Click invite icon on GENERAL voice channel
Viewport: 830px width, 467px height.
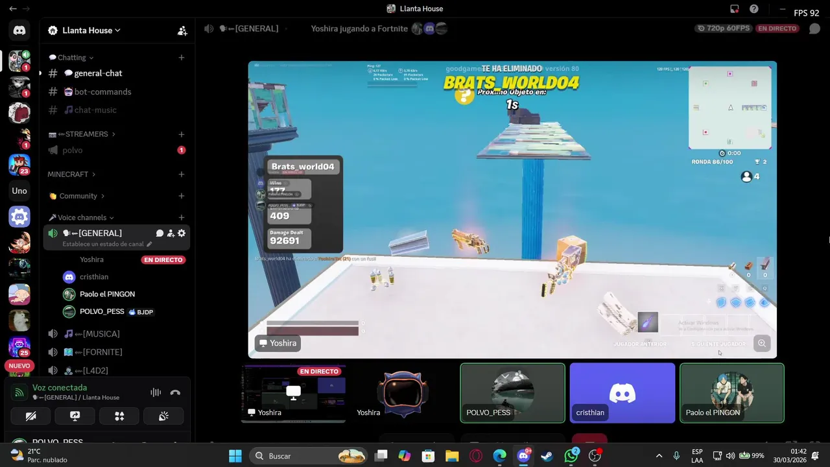(x=171, y=233)
